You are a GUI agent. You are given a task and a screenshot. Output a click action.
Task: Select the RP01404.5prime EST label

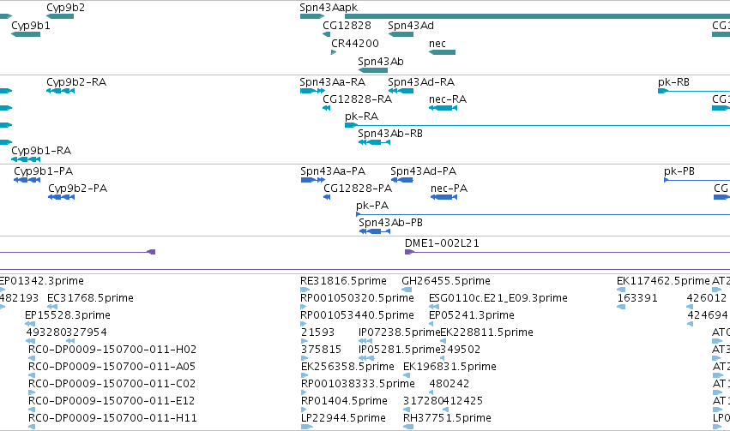[x=344, y=401]
